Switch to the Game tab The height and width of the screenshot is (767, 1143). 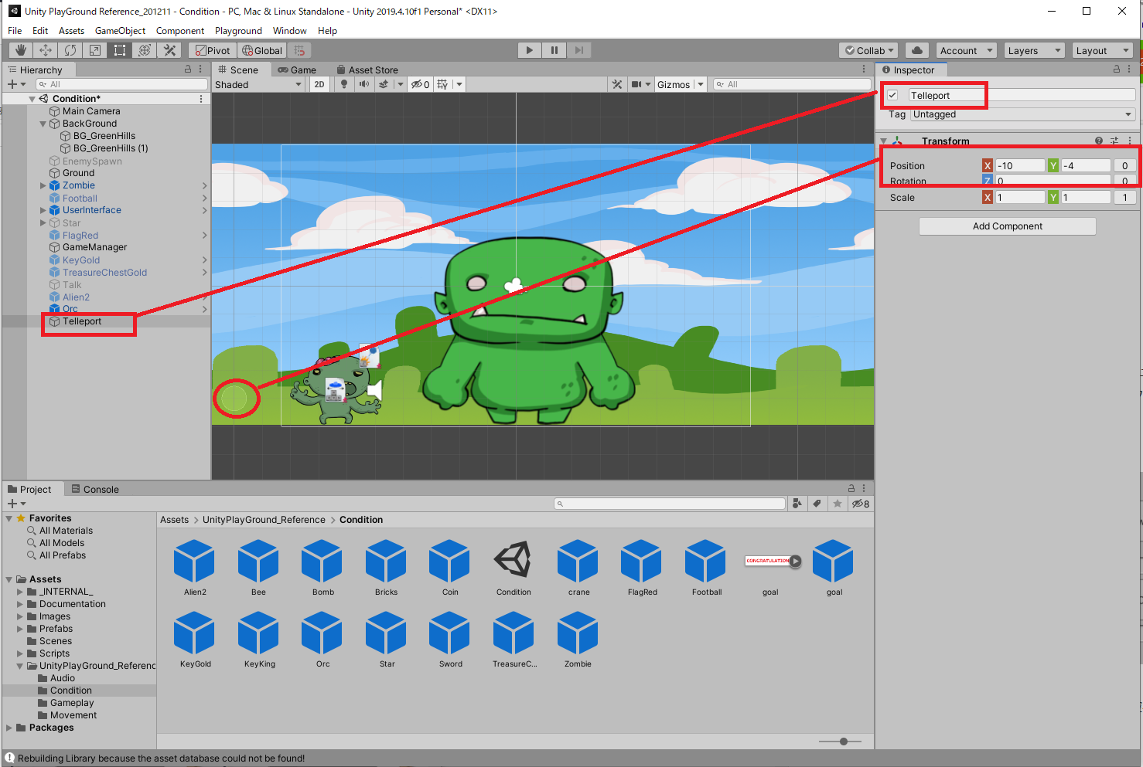[x=297, y=70]
